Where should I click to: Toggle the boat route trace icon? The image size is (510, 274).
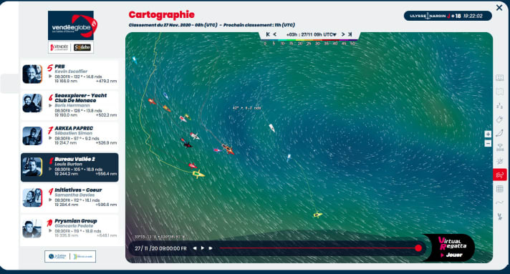pyautogui.click(x=500, y=133)
